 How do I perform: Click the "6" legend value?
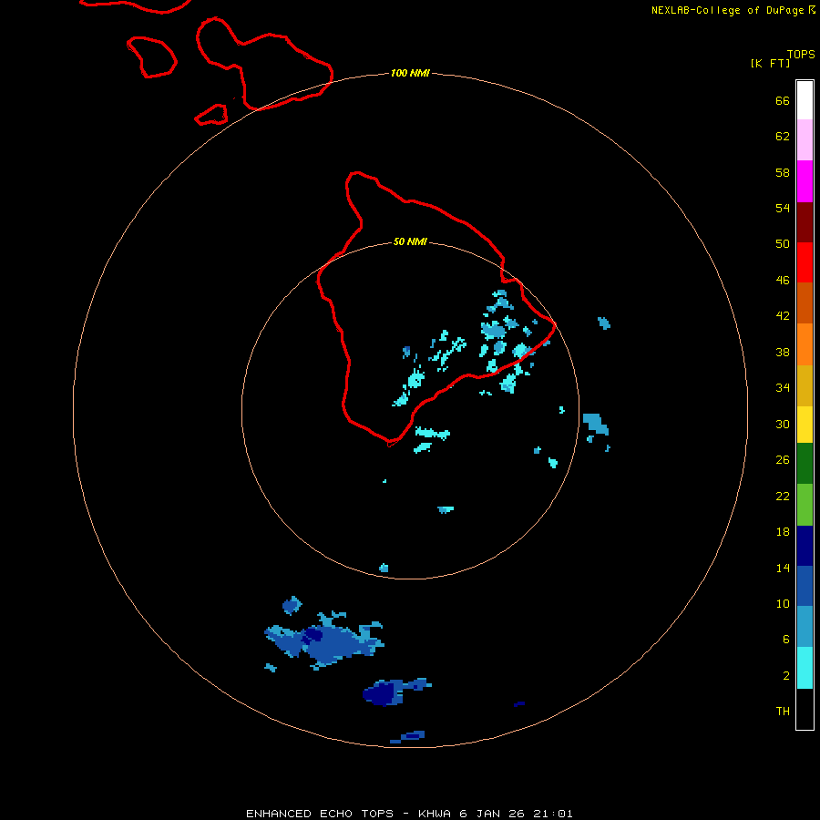(786, 640)
